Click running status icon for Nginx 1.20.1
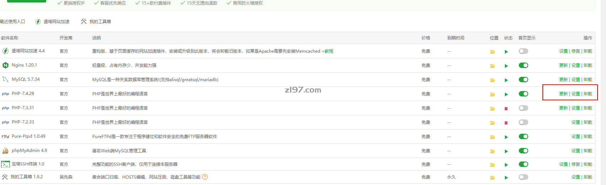Viewport: 606px width, 185px height. [x=506, y=66]
